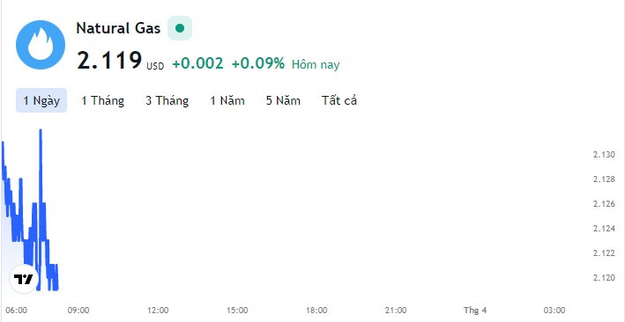
Task: Show the 1 Năm chart range
Action: [227, 100]
